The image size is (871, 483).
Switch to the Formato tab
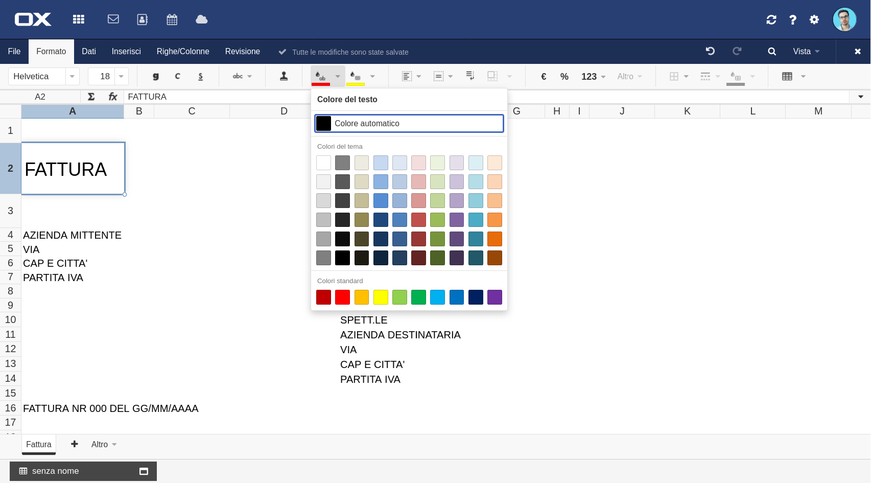(51, 51)
